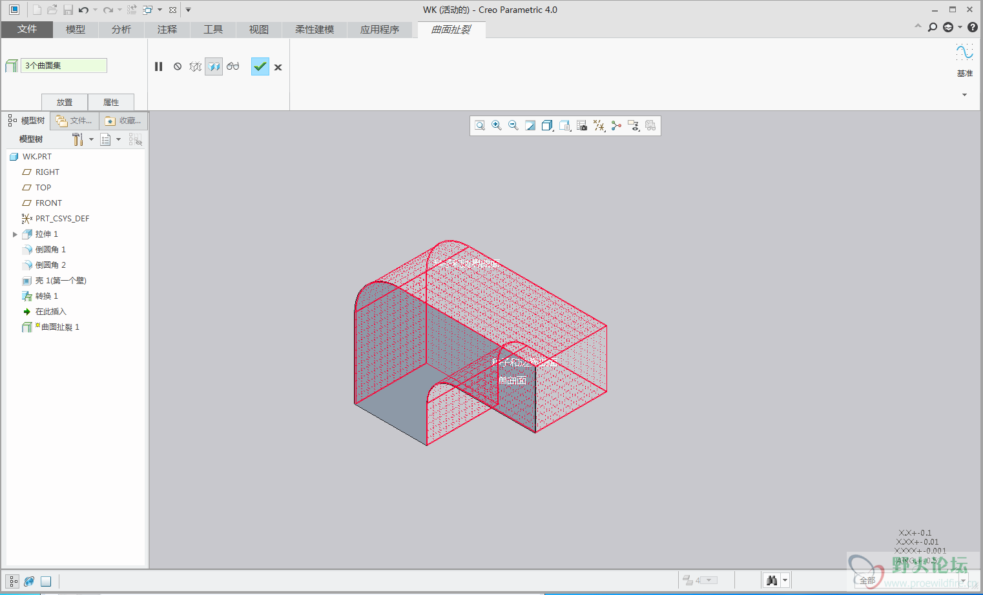Click the model tree settings hammer icon
983x595 pixels.
tap(78, 139)
